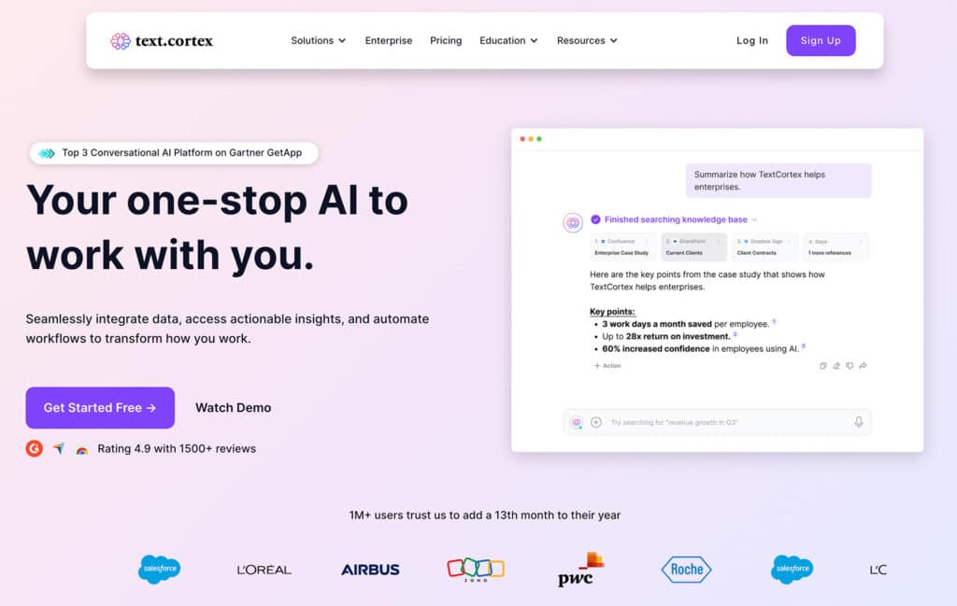Click the second Salesforce logo at right
957x606 pixels.
tap(792, 570)
